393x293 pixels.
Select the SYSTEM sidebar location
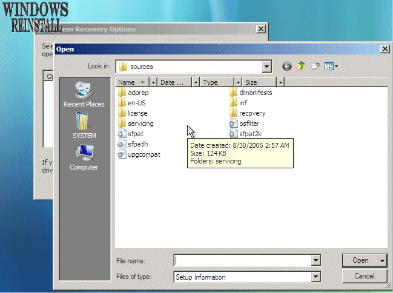coord(84,126)
